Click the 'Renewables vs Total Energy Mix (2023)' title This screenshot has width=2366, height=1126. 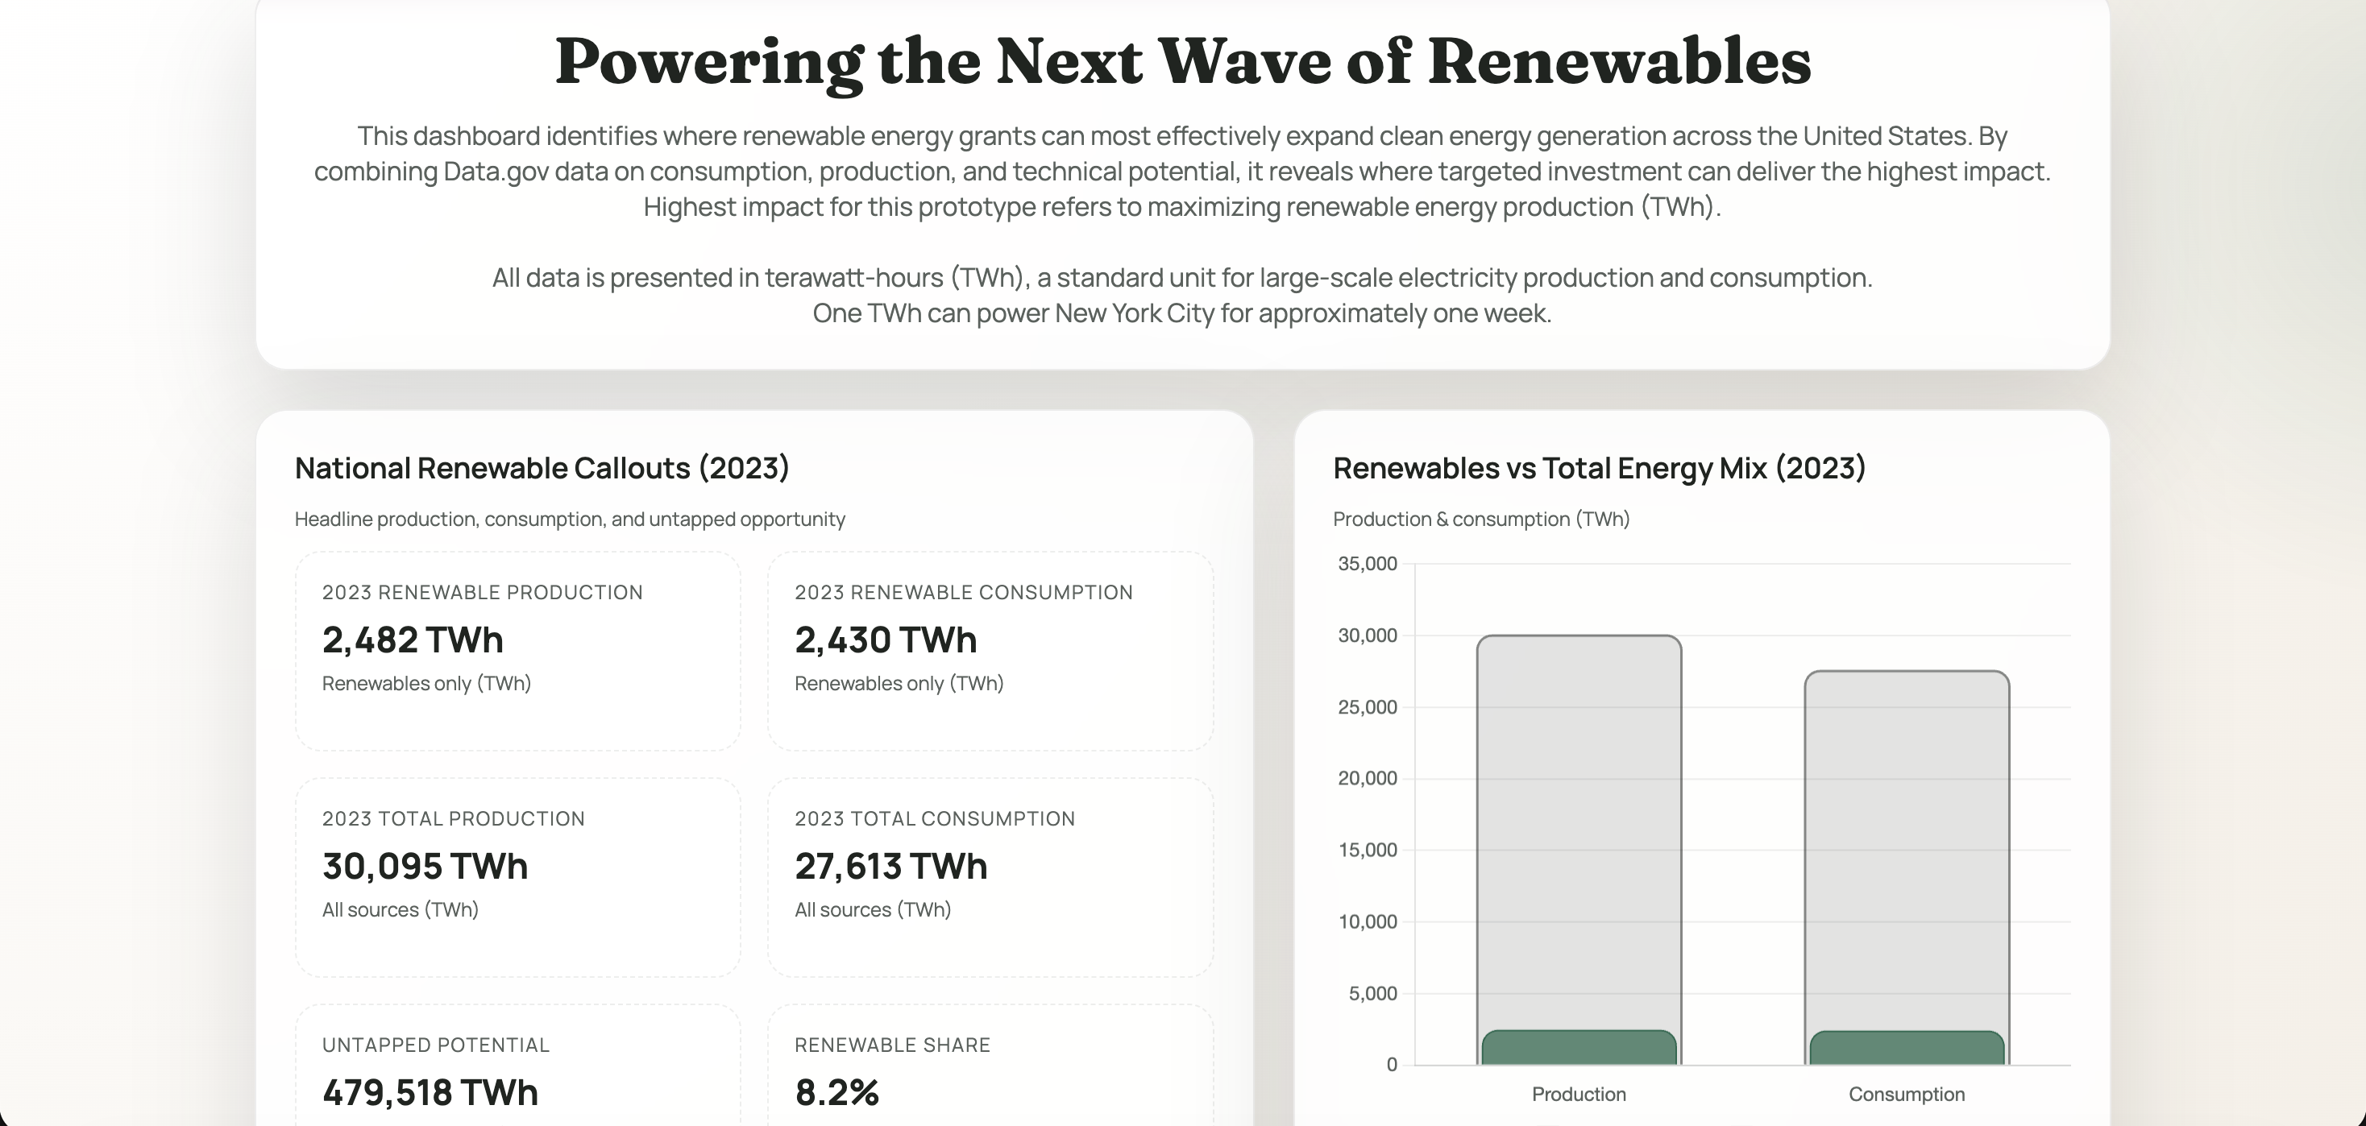pos(1599,468)
